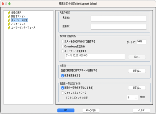Enable ワイヤレスネットワーク checkbox
Screen dimensions: 156x114
(62, 93)
